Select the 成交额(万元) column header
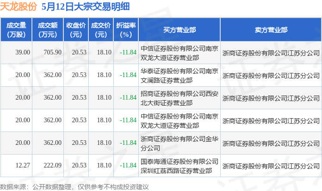 48,30
